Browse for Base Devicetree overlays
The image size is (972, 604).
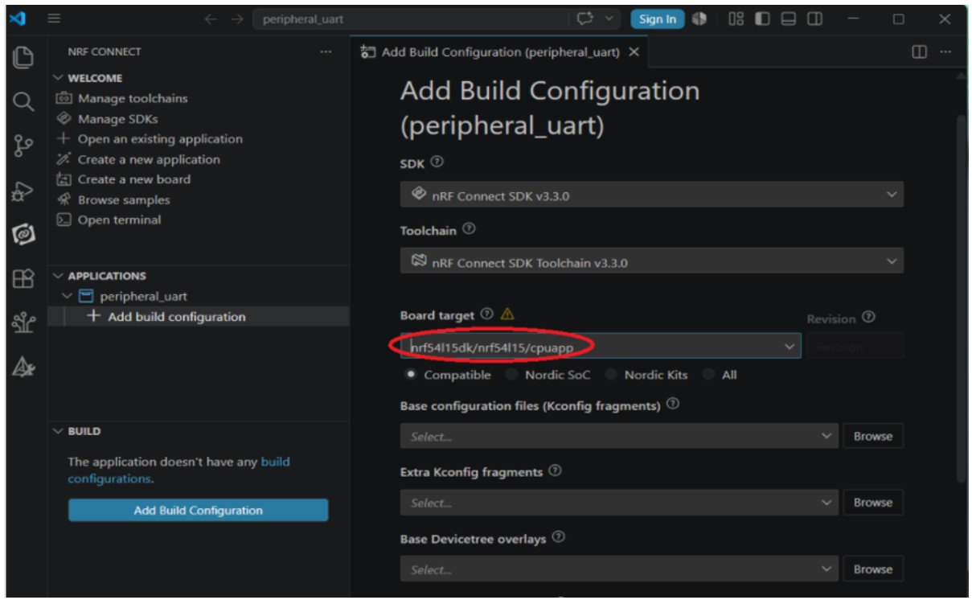tap(873, 569)
